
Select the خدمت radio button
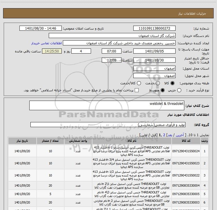[158, 83]
